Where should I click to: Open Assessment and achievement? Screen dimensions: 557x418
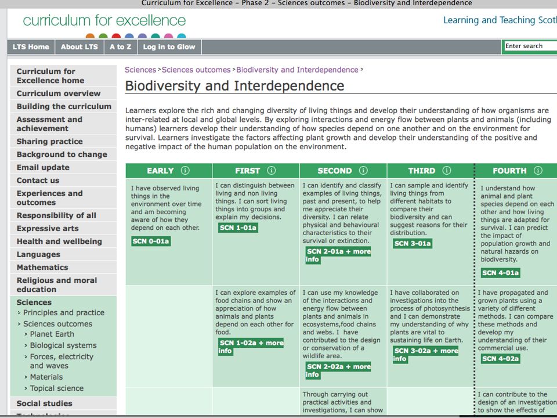63,124
